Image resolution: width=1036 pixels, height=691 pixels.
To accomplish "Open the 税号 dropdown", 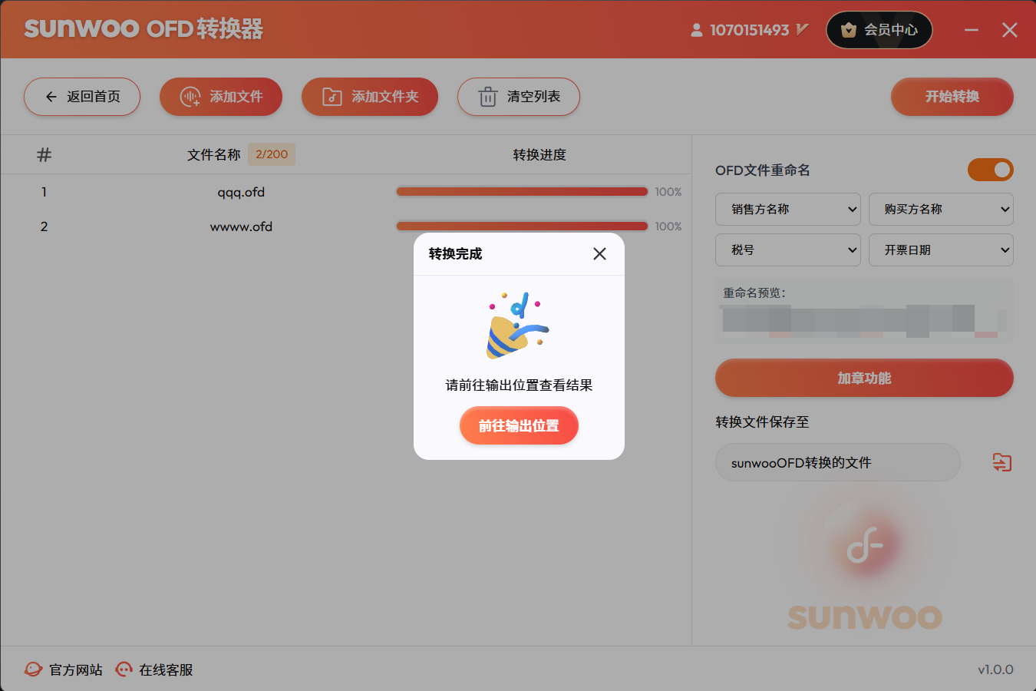I will [x=788, y=250].
